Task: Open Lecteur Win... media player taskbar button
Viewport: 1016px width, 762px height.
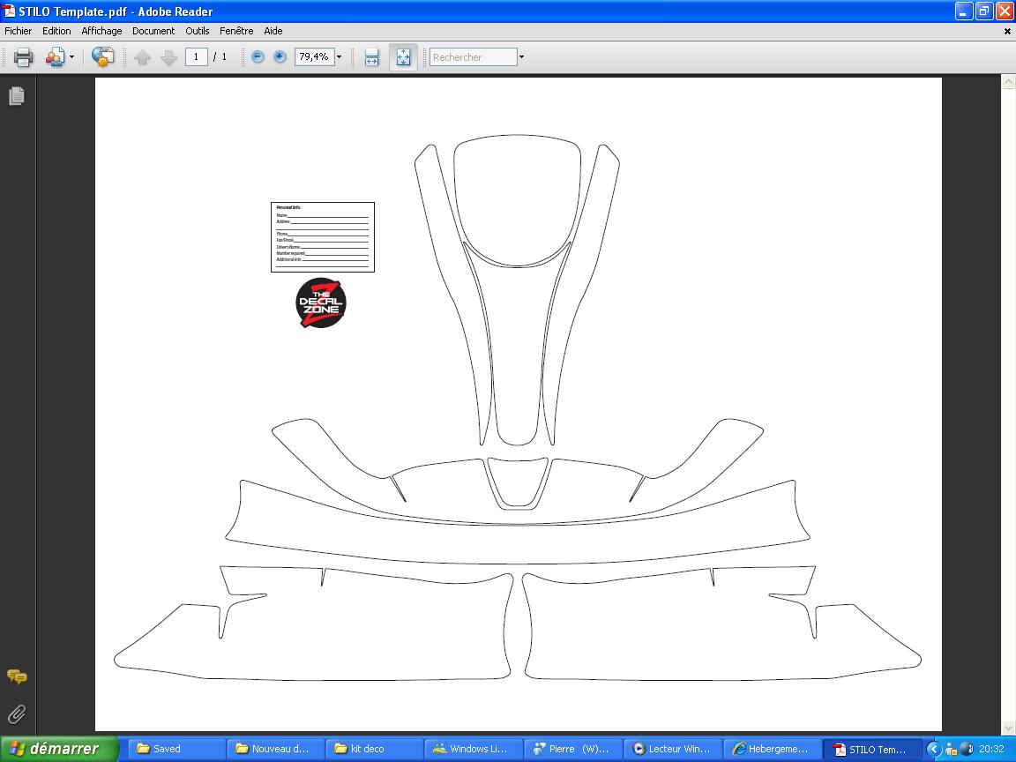Action: (672, 749)
